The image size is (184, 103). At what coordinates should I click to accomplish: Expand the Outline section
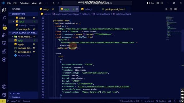coord(23,94)
